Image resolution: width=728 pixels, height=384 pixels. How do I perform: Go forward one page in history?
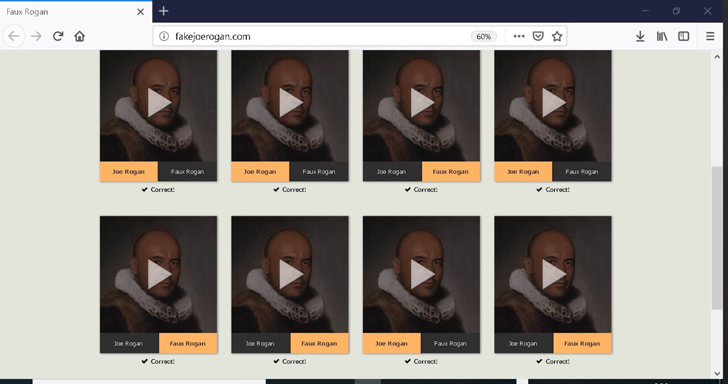(36, 36)
